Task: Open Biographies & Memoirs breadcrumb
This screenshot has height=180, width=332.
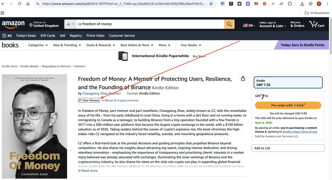Action: [x=57, y=66]
